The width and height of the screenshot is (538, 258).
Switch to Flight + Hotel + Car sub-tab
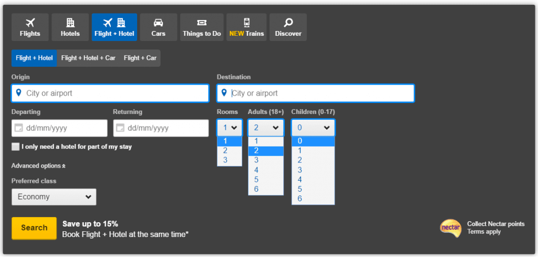click(88, 58)
